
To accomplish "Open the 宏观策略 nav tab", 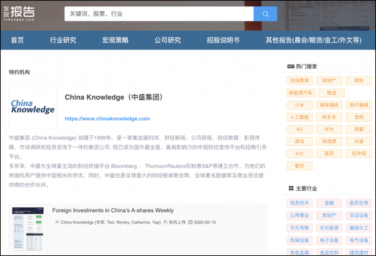I will tap(115, 40).
